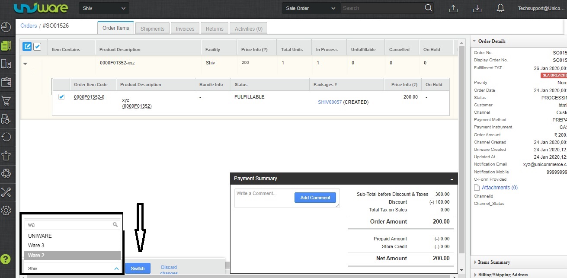
Task: Collapse the 0000F01352-xyz row expander
Action: coord(25,64)
